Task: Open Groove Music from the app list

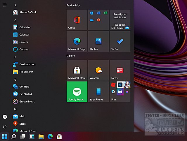Action: pyautogui.click(x=27, y=101)
